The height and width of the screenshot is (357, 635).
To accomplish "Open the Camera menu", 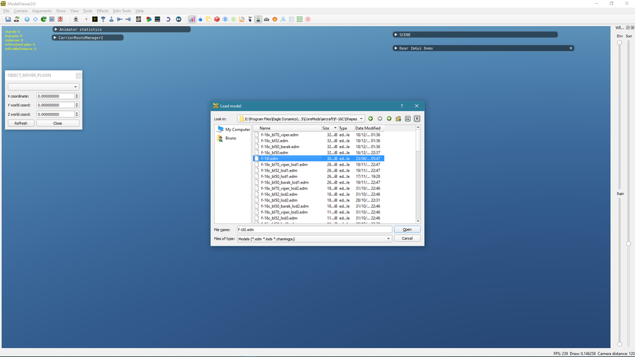I will [x=21, y=11].
